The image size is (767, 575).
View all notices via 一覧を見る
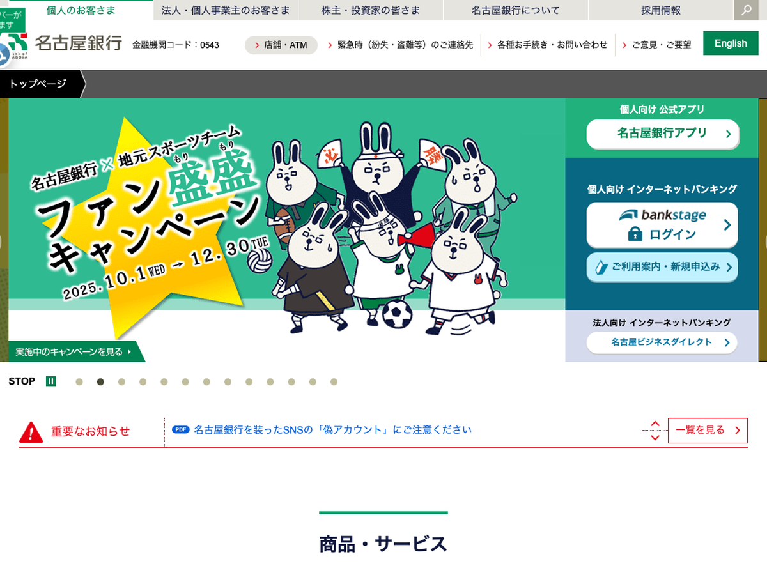pyautogui.click(x=708, y=431)
